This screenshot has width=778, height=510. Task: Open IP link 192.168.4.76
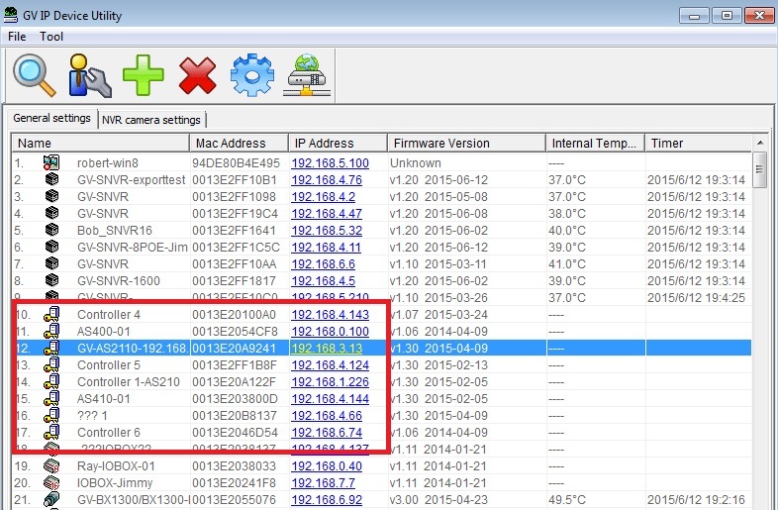click(x=327, y=180)
